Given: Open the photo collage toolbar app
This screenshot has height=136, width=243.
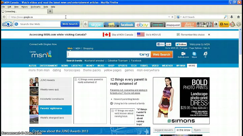Looking at the screenshot, I should coord(204,25).
